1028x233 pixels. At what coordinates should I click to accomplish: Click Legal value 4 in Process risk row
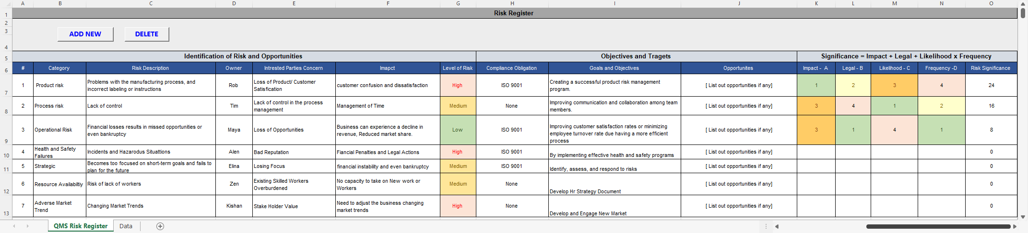click(x=853, y=106)
